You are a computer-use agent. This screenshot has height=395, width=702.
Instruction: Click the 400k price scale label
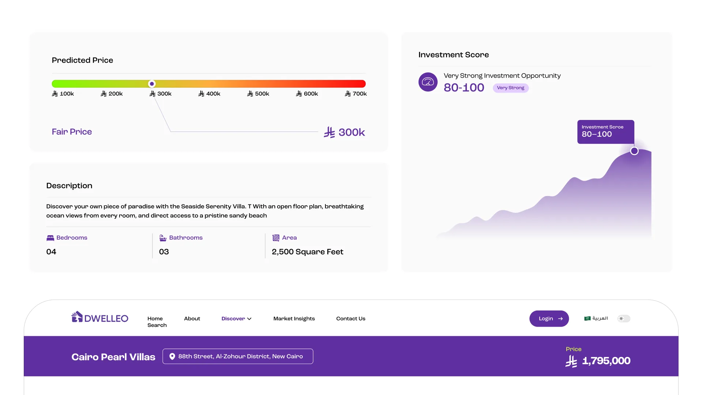[209, 94]
